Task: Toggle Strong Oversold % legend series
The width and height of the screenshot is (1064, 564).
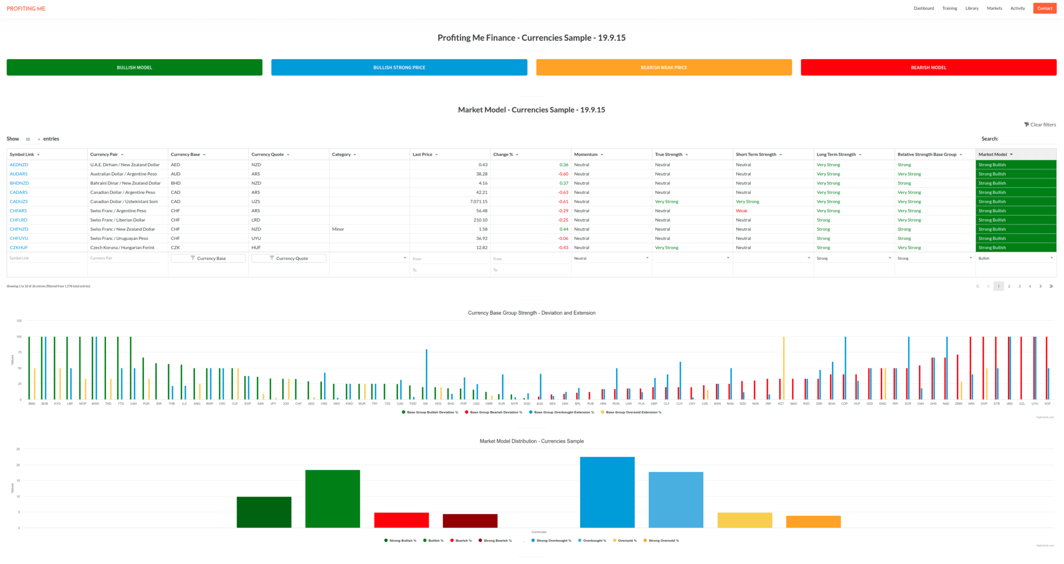Action: click(x=661, y=541)
